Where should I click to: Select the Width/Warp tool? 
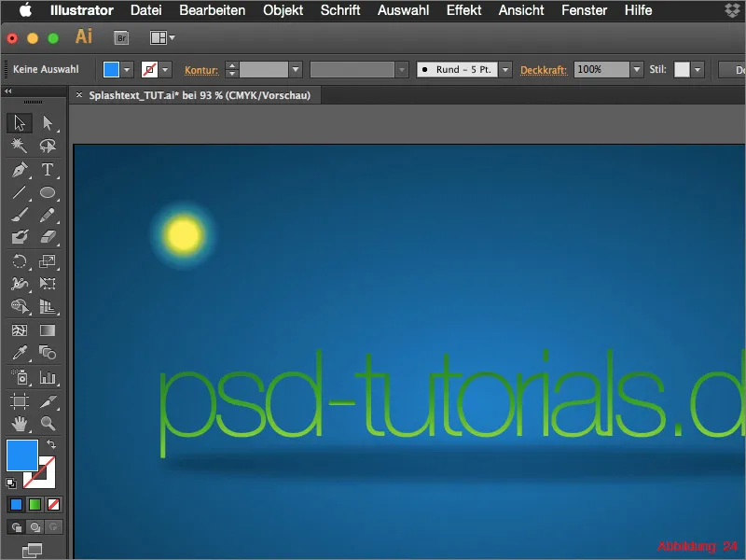tap(20, 284)
